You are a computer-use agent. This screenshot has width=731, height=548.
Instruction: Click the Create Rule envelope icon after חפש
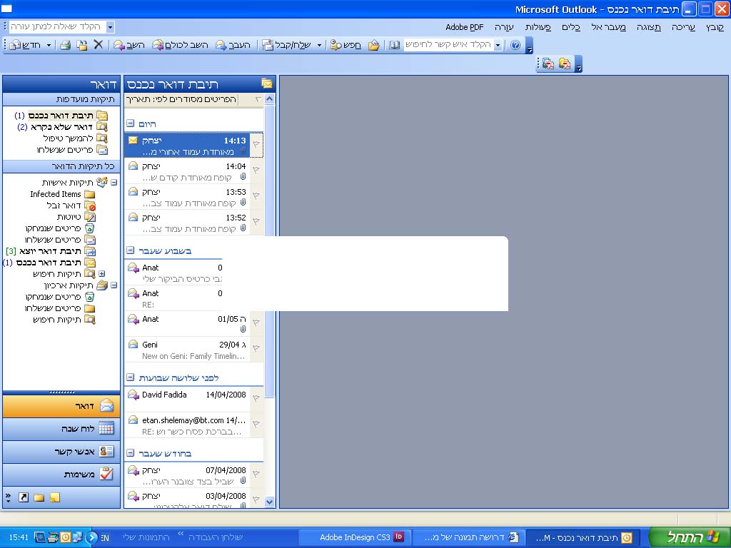pos(373,45)
